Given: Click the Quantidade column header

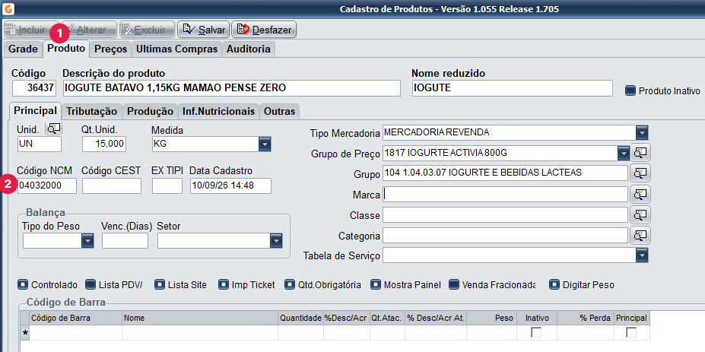Looking at the screenshot, I should pyautogui.click(x=300, y=318).
